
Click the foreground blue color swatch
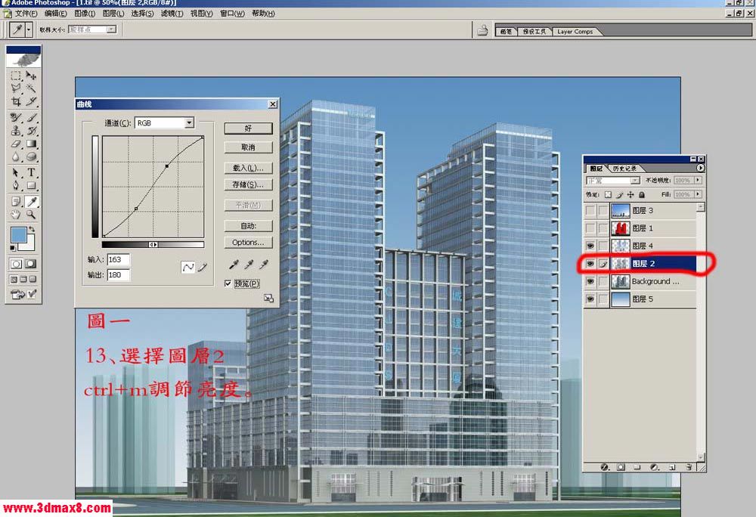pyautogui.click(x=18, y=235)
